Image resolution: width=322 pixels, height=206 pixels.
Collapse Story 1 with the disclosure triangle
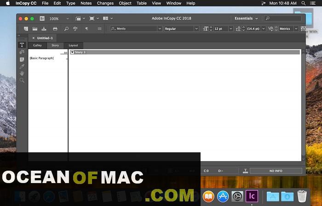[x=72, y=52]
